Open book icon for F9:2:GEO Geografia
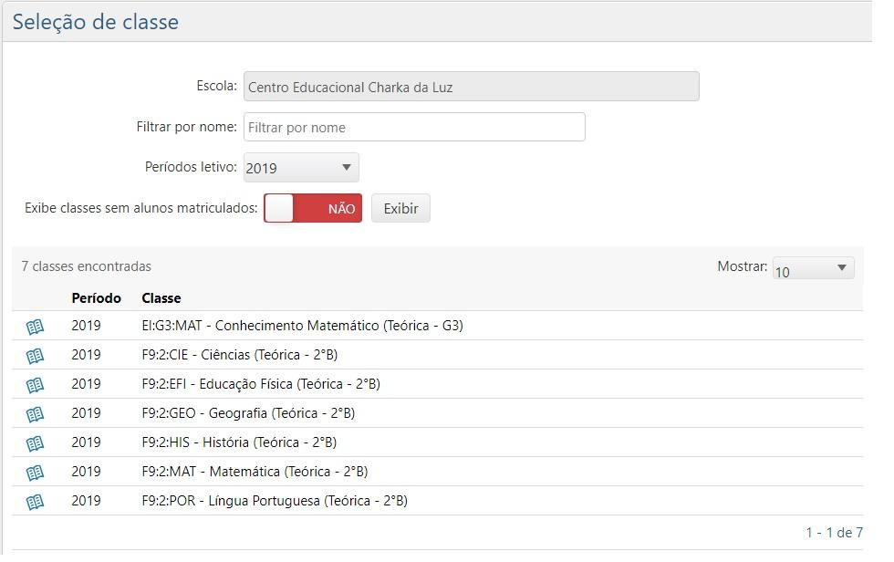Image resolution: width=894 pixels, height=562 pixels. point(35,414)
